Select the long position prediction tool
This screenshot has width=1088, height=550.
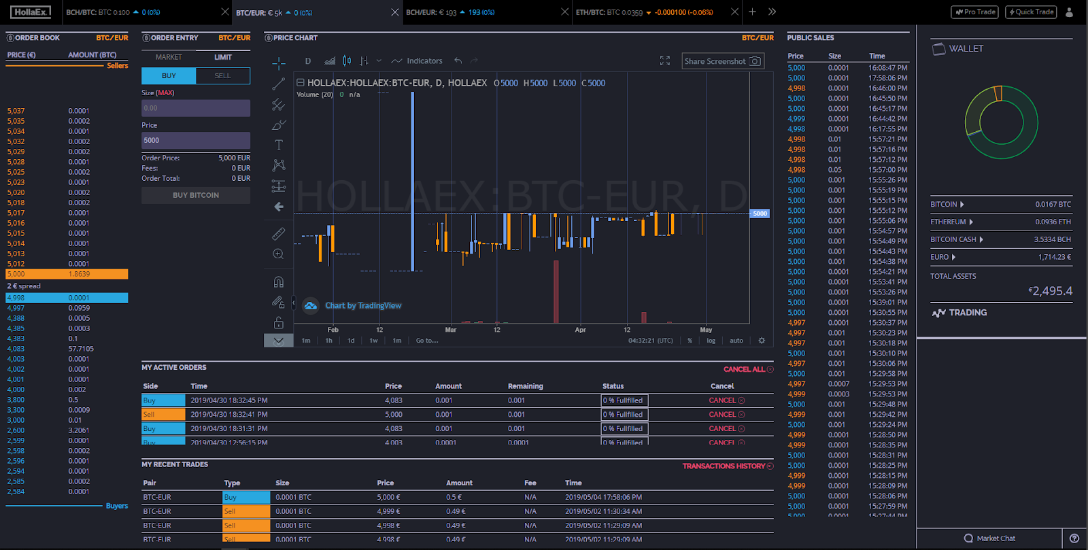tap(279, 186)
